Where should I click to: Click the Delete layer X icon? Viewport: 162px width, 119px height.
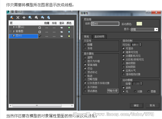[x=18, y=17]
